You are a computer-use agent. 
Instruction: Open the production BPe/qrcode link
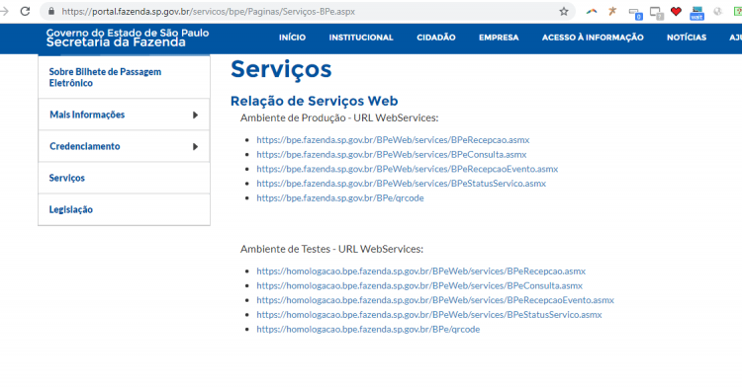tap(339, 197)
